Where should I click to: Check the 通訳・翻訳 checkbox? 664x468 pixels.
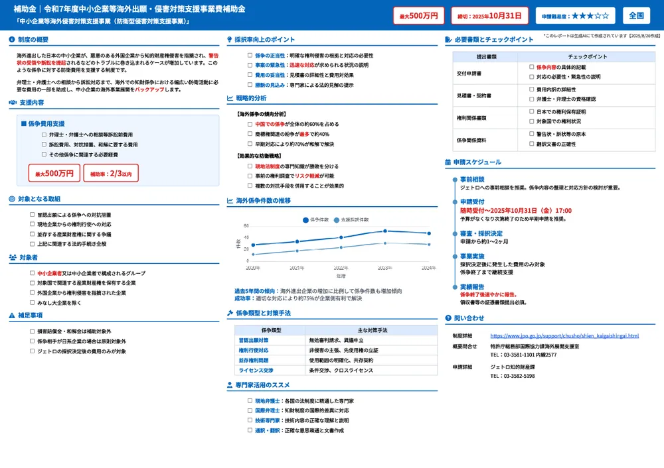click(250, 430)
